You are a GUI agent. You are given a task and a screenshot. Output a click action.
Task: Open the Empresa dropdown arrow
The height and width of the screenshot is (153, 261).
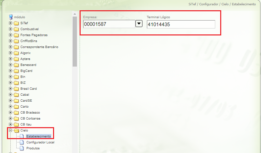tap(139, 24)
